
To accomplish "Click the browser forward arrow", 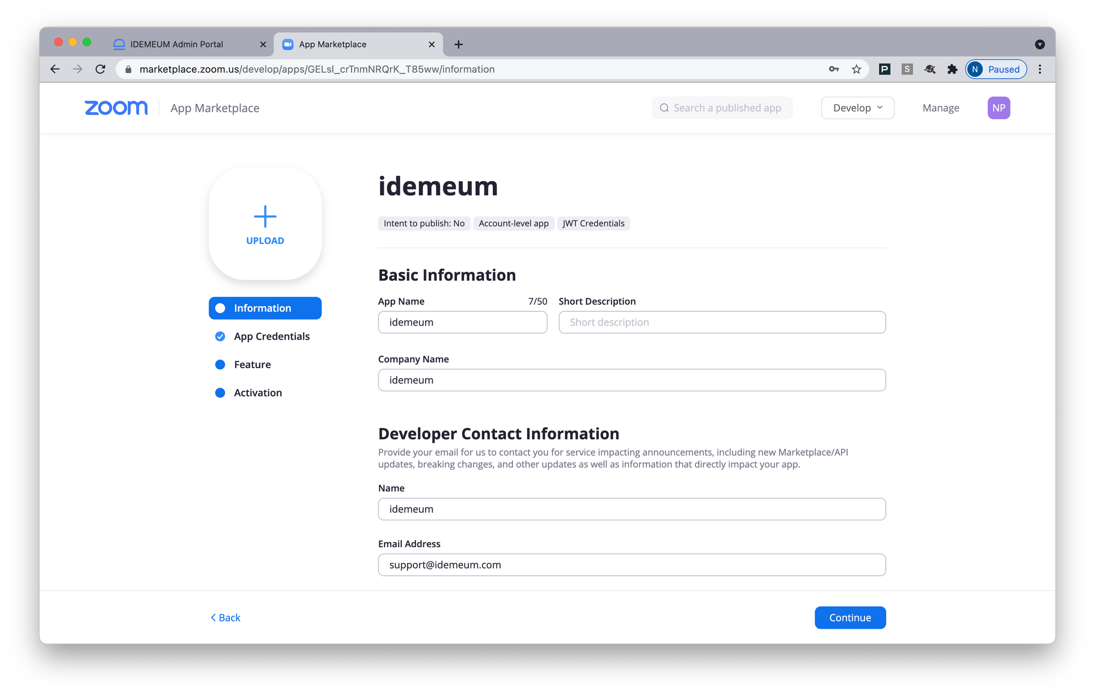I will coord(78,69).
